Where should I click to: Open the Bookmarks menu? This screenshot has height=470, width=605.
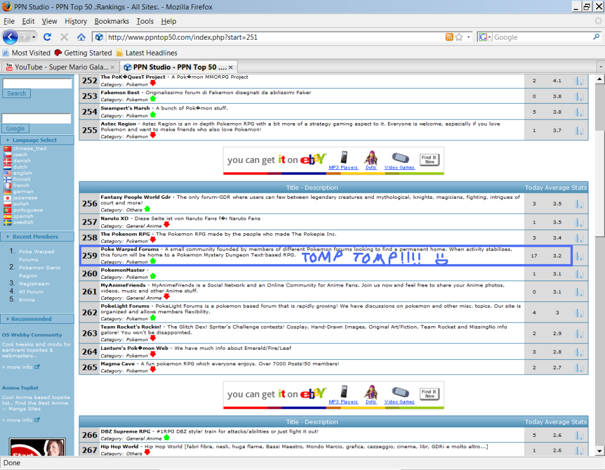pyautogui.click(x=112, y=21)
